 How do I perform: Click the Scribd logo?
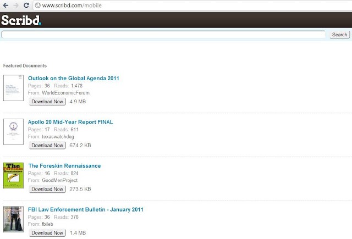(x=21, y=20)
